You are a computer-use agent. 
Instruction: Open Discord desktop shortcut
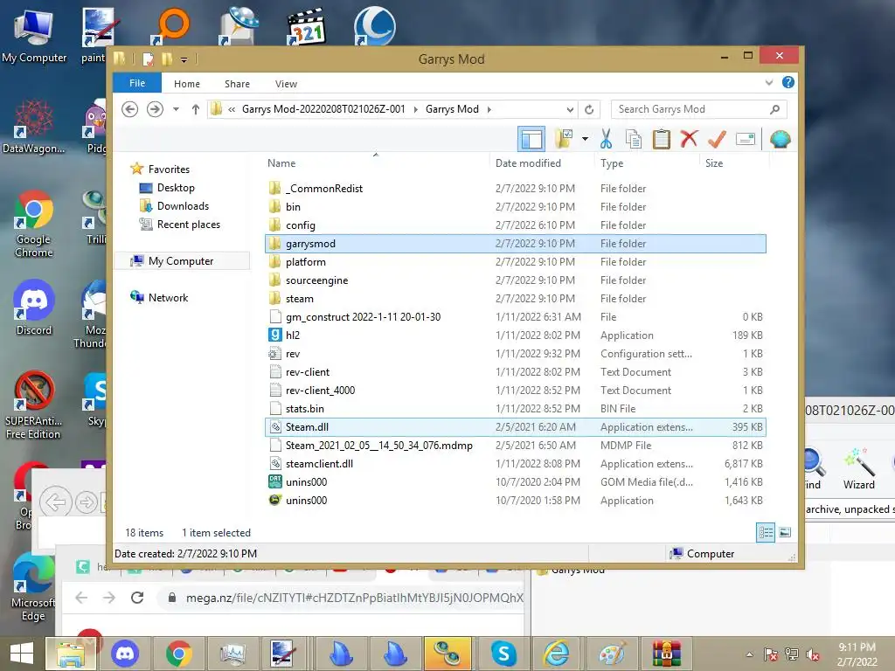click(34, 308)
